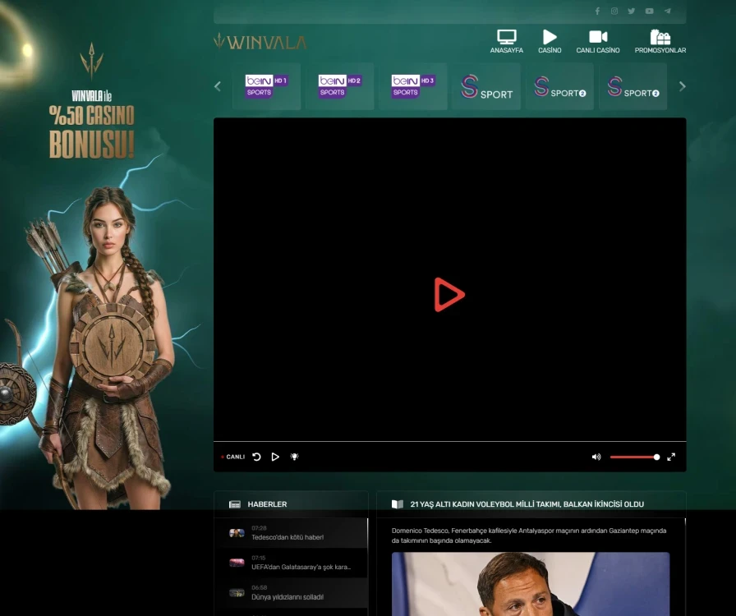Adjust the red volume slider
Viewport: 736px width, 616px height.
tap(635, 457)
